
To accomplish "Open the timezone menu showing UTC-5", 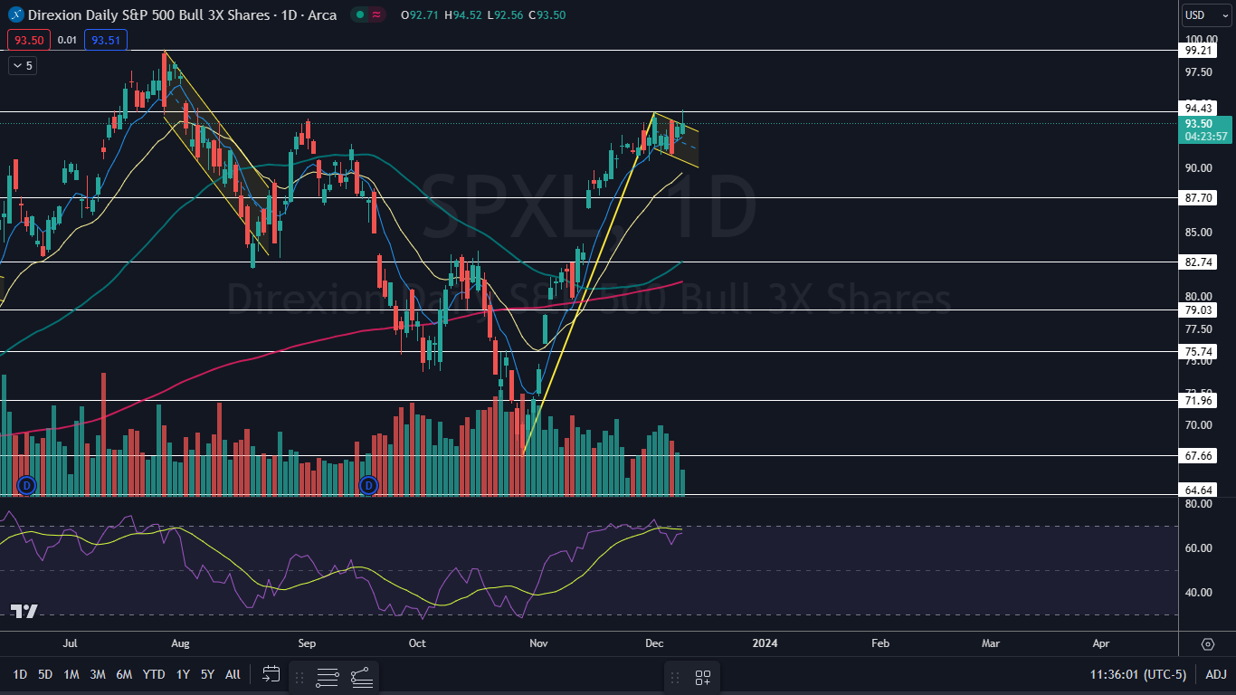I will (x=1138, y=674).
